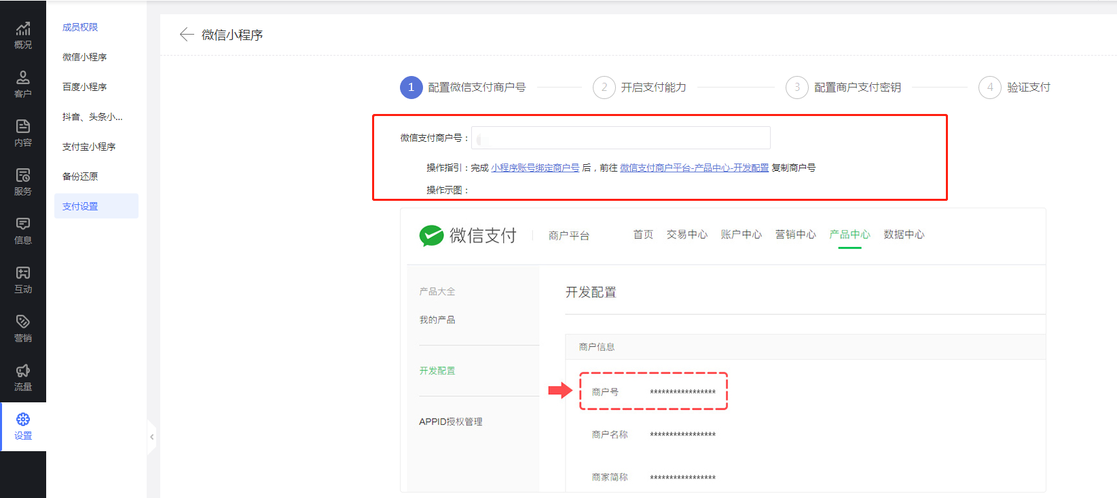Go back using the arrow beside 微信小程序
This screenshot has width=1117, height=498.
point(187,35)
